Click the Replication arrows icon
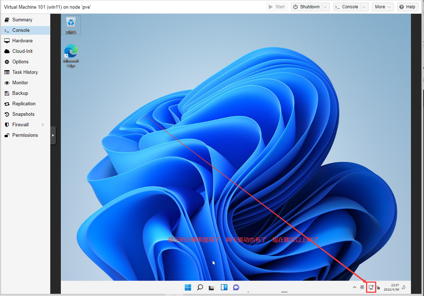Screen dimensions: 424x296 [x=7, y=104]
